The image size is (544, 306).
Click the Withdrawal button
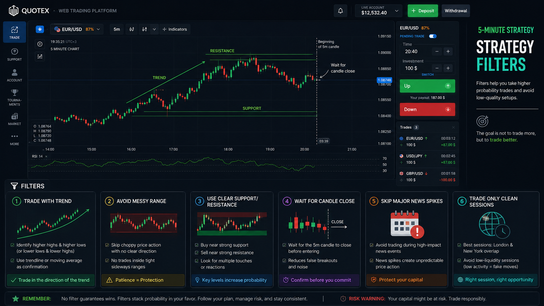[456, 11]
